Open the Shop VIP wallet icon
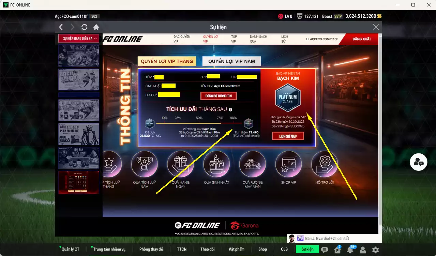436x256 pixels. point(288,164)
